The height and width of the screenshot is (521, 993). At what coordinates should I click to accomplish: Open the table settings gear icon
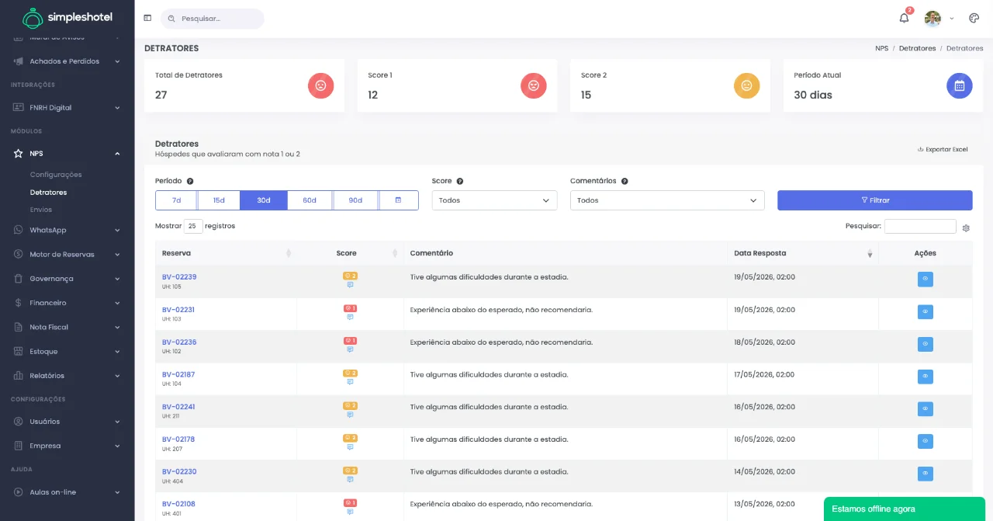(966, 228)
